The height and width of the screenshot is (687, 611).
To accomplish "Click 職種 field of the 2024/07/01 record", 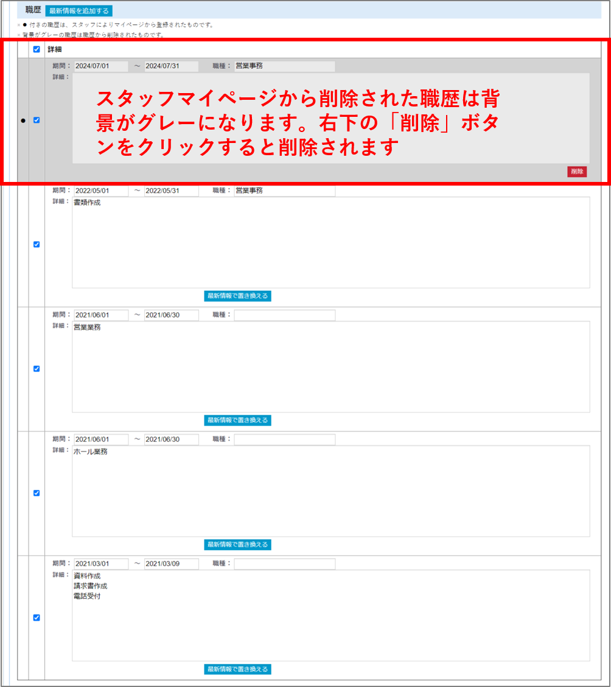I will point(284,66).
